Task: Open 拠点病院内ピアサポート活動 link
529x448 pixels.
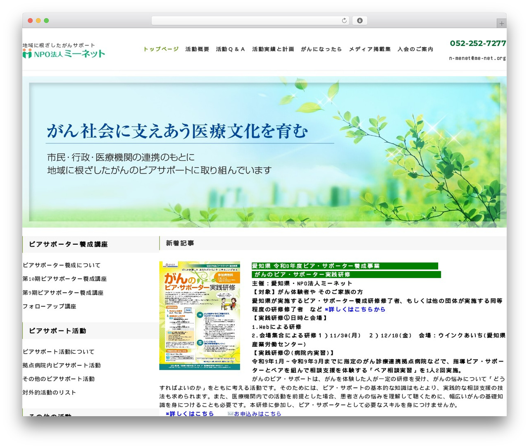Action: (62, 365)
